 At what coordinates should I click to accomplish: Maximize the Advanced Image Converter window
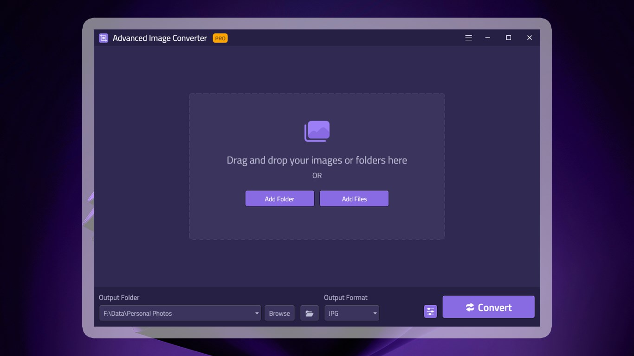point(509,38)
